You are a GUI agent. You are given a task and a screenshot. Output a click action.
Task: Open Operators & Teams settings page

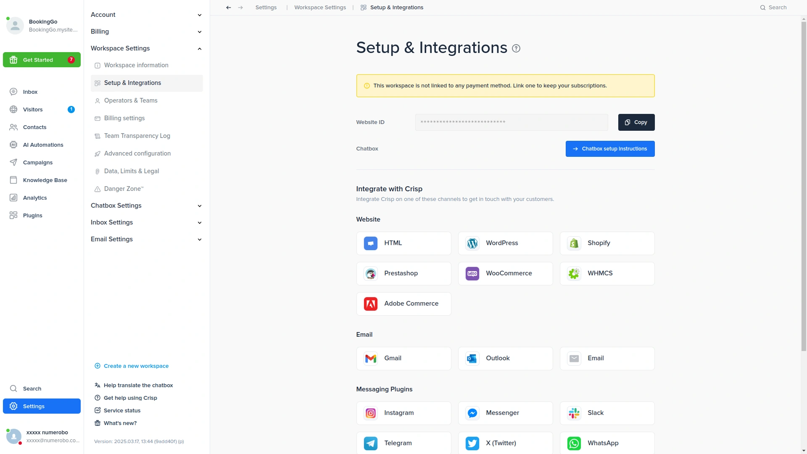(131, 100)
